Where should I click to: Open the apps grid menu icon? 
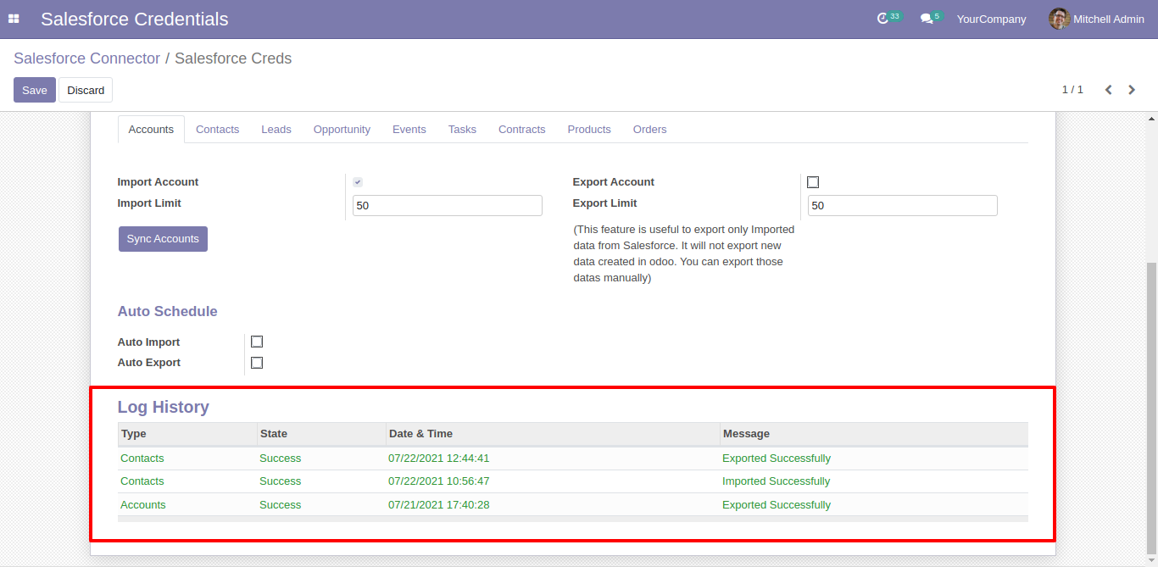14,19
